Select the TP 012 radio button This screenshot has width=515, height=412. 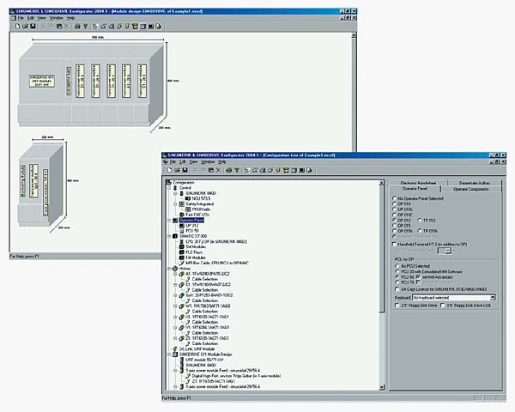pos(421,219)
